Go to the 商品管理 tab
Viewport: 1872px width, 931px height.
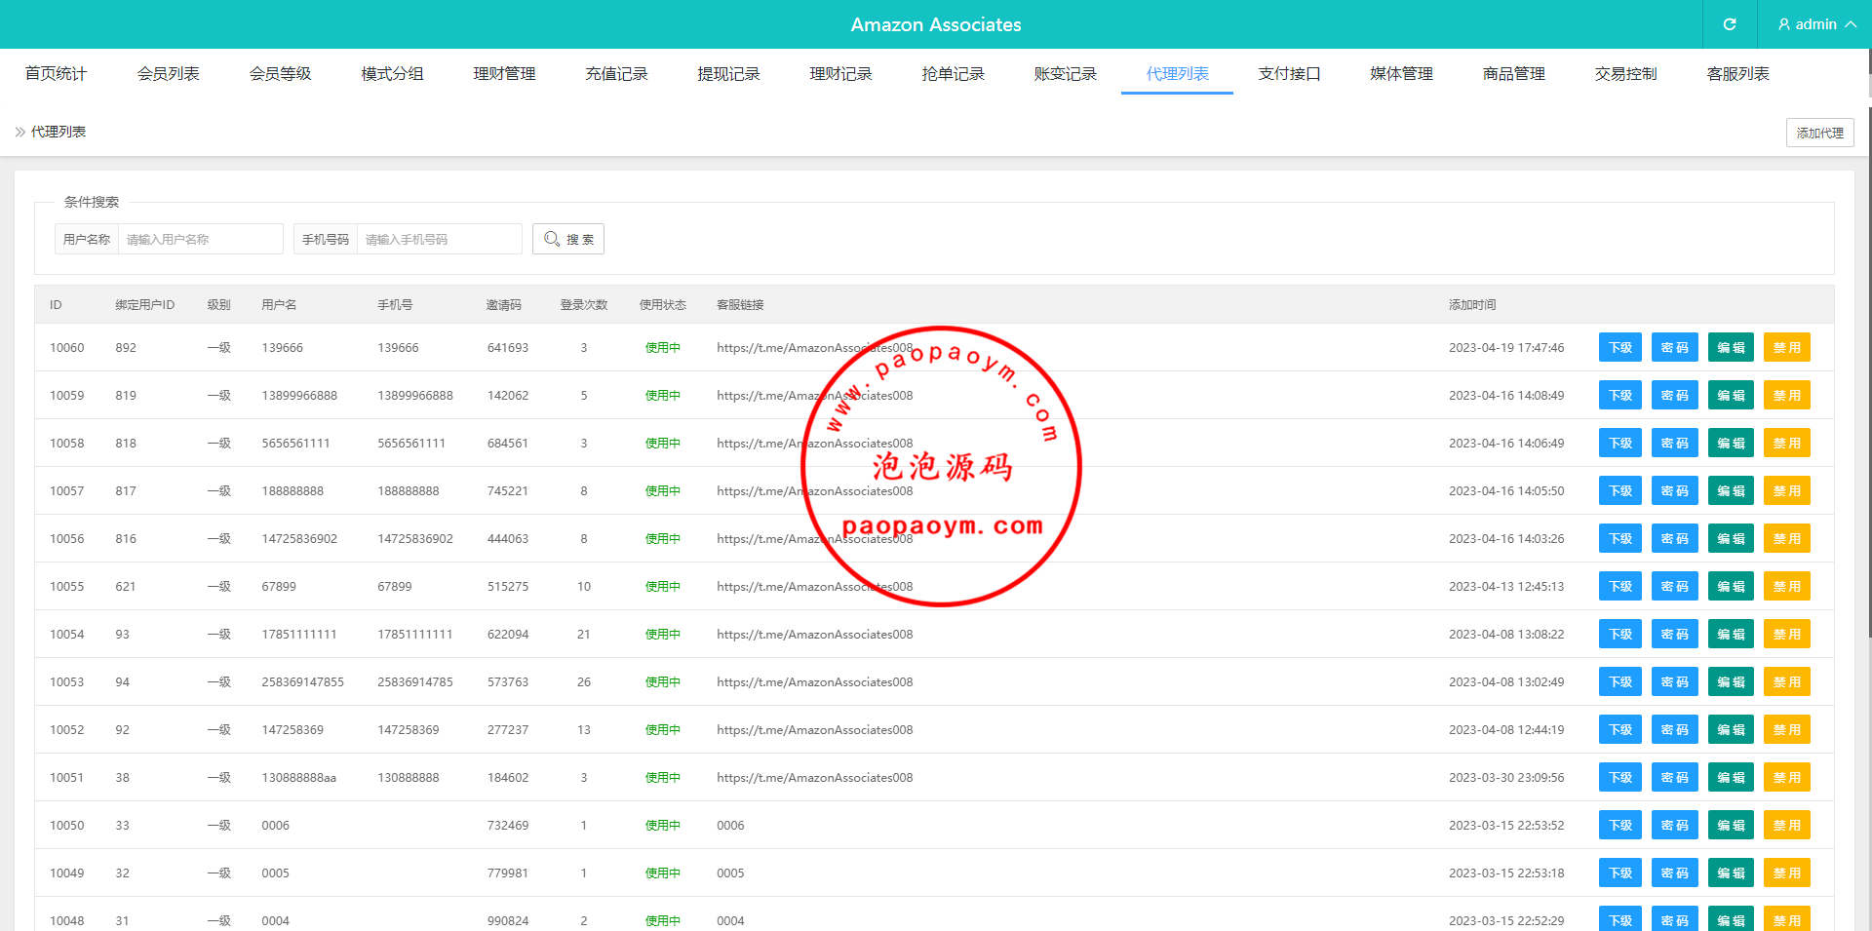[x=1513, y=74]
